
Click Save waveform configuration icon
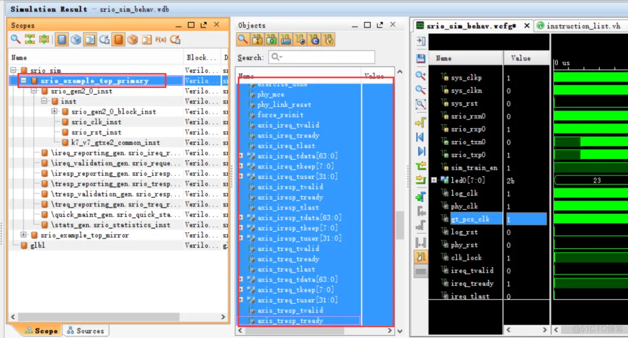(421, 58)
